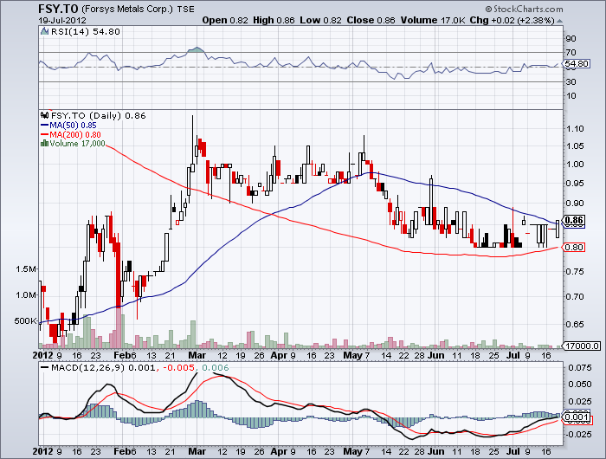Click the 0.95 price axis label
The width and height of the screenshot is (606, 459).
(x=575, y=183)
